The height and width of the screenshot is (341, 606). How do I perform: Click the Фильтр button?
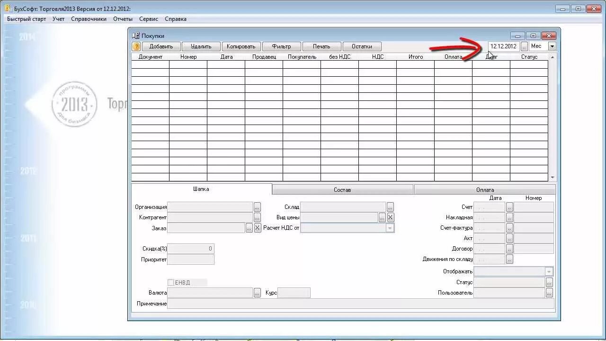[281, 46]
